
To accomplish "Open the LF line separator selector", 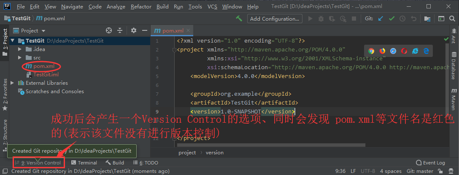I will pyautogui.click(x=353, y=171).
